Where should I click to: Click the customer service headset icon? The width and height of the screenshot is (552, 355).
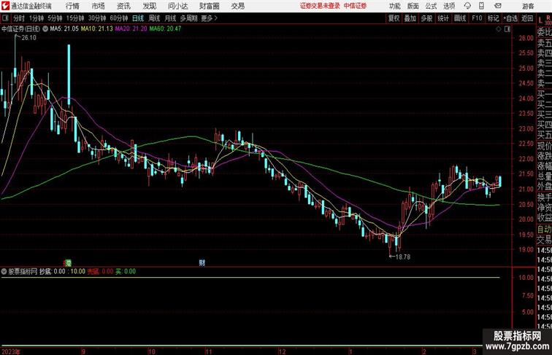point(467,6)
